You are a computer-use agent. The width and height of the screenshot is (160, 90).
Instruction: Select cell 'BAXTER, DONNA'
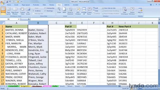pyautogui.click(x=16, y=30)
